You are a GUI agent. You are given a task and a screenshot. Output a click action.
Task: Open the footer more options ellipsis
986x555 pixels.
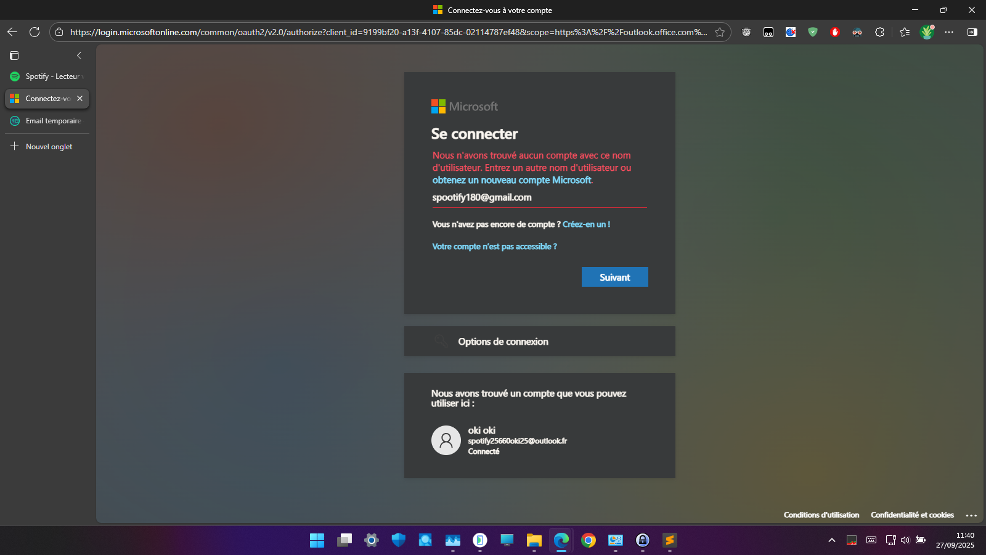(971, 516)
